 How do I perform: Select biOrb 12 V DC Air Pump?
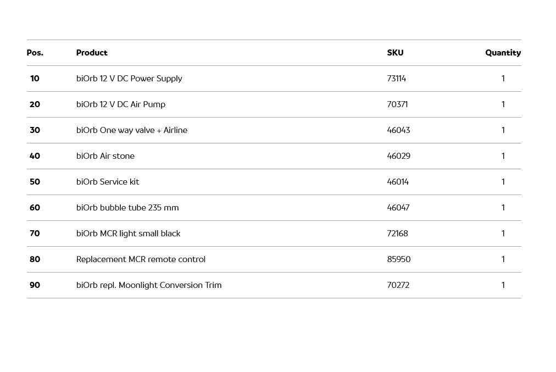[121, 104]
